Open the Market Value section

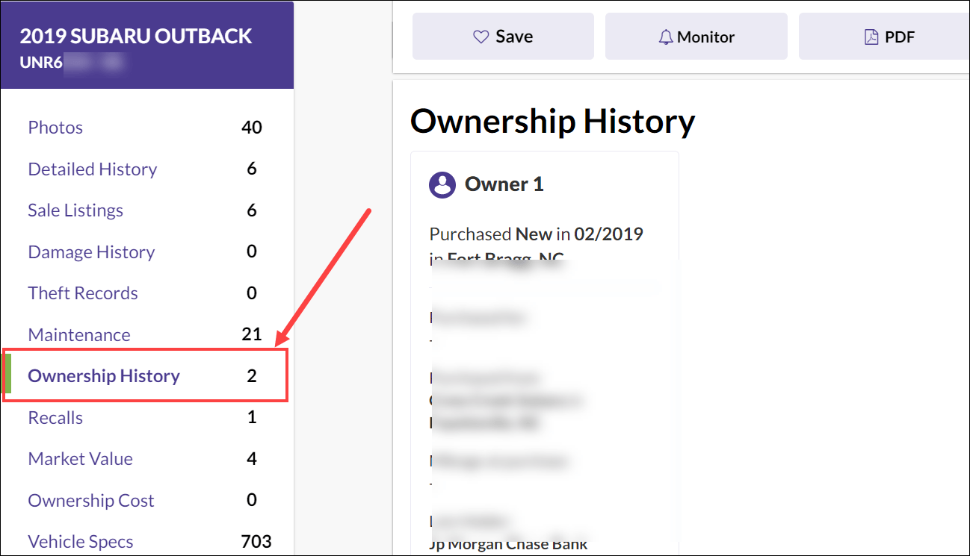click(80, 458)
